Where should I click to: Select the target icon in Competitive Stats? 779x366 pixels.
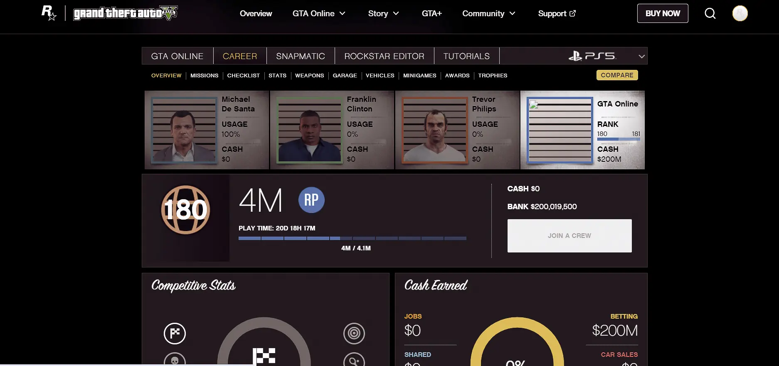tap(354, 334)
